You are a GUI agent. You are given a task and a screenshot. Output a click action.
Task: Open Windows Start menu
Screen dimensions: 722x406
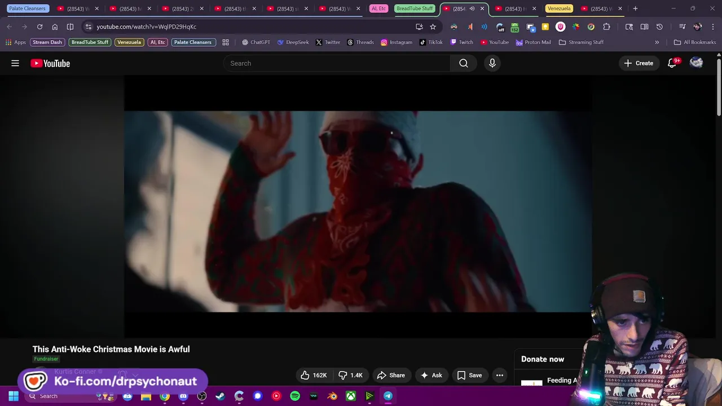tap(14, 396)
